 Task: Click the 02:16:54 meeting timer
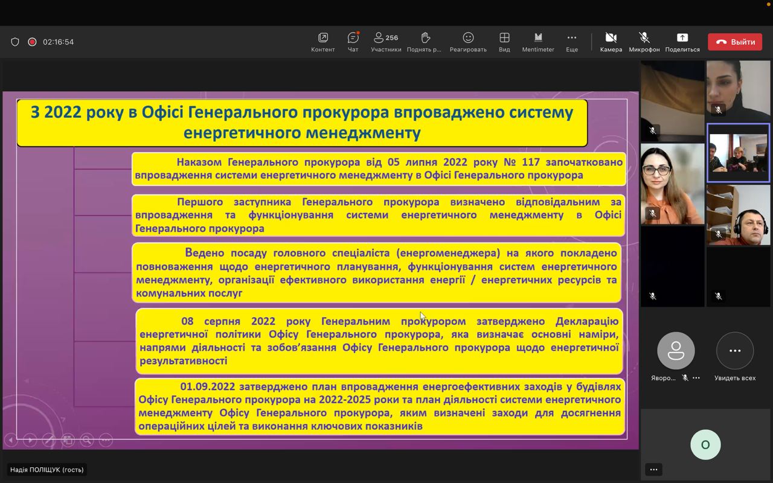click(58, 42)
